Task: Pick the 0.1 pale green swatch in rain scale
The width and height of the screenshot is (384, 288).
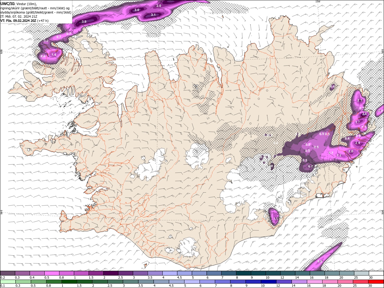Action: 8,282
